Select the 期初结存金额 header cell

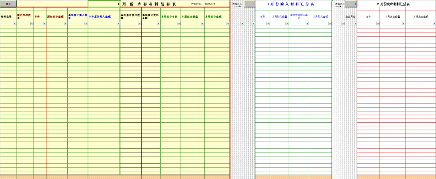[x=57, y=16]
